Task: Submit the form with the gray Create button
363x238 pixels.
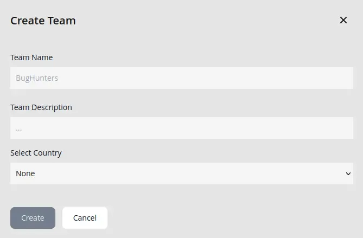Action: [x=33, y=218]
